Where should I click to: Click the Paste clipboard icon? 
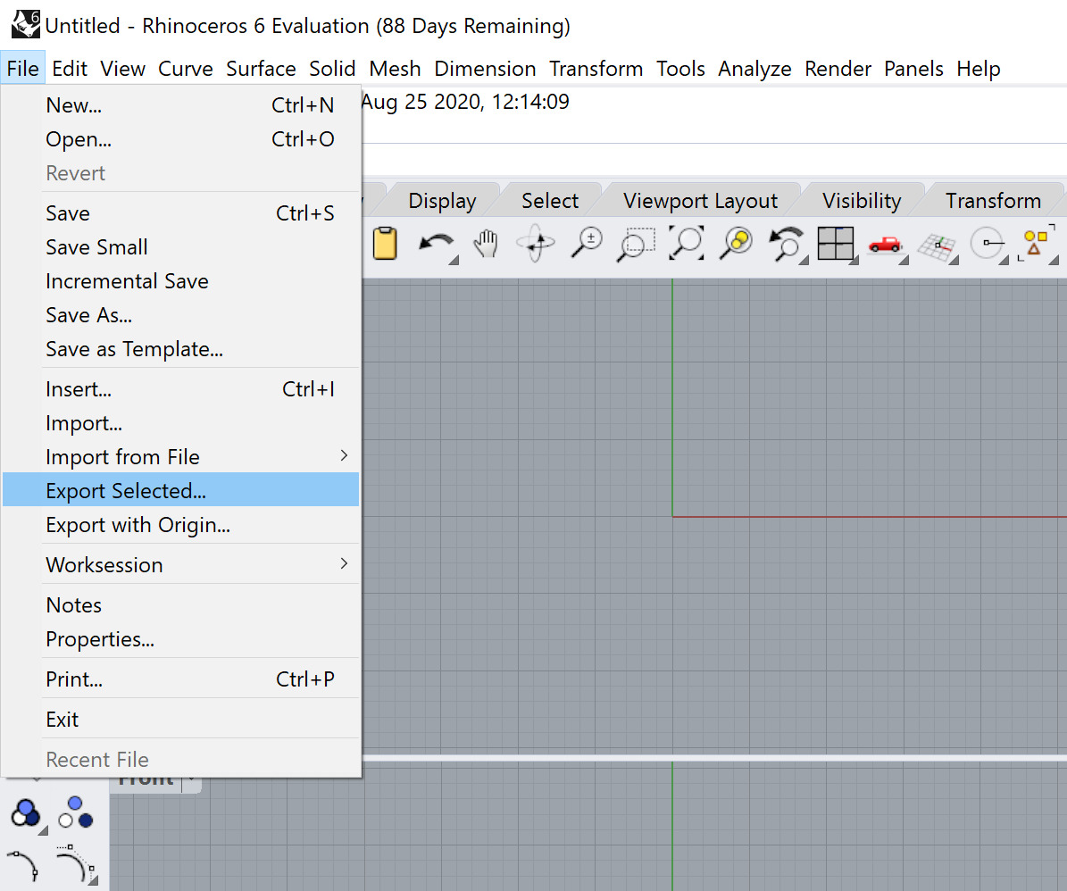tap(385, 243)
